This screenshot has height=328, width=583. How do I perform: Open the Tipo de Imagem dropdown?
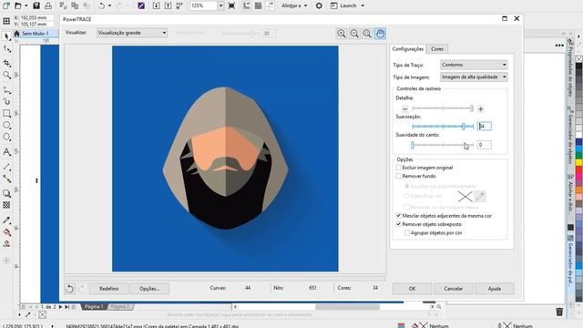pyautogui.click(x=474, y=77)
